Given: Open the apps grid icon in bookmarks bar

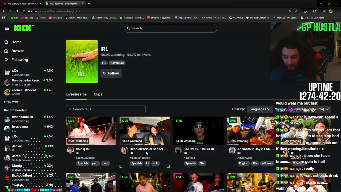Looking at the screenshot, I should click(x=3, y=18).
